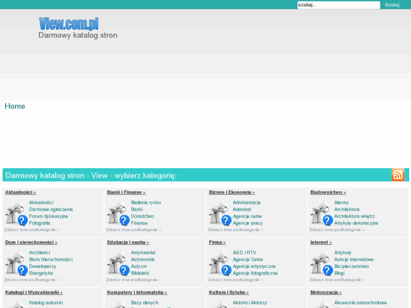
Task: Open the Agencje pracy subcategory
Action: (248, 223)
